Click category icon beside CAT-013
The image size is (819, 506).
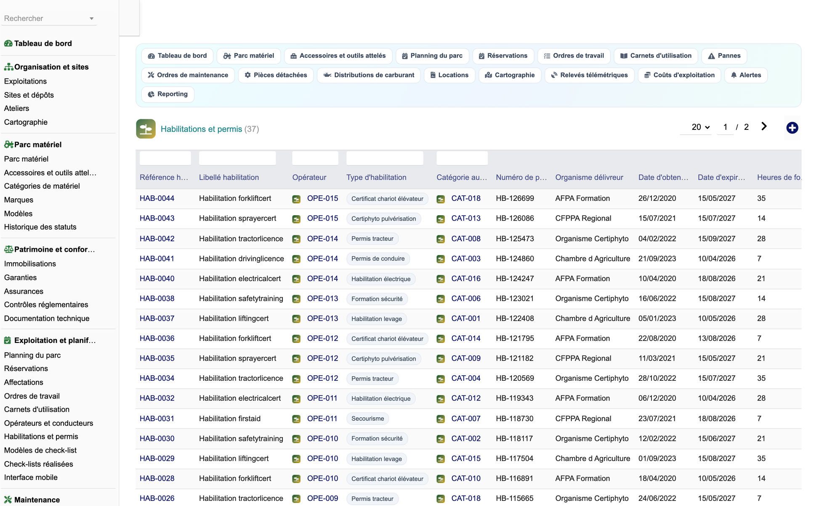441,219
